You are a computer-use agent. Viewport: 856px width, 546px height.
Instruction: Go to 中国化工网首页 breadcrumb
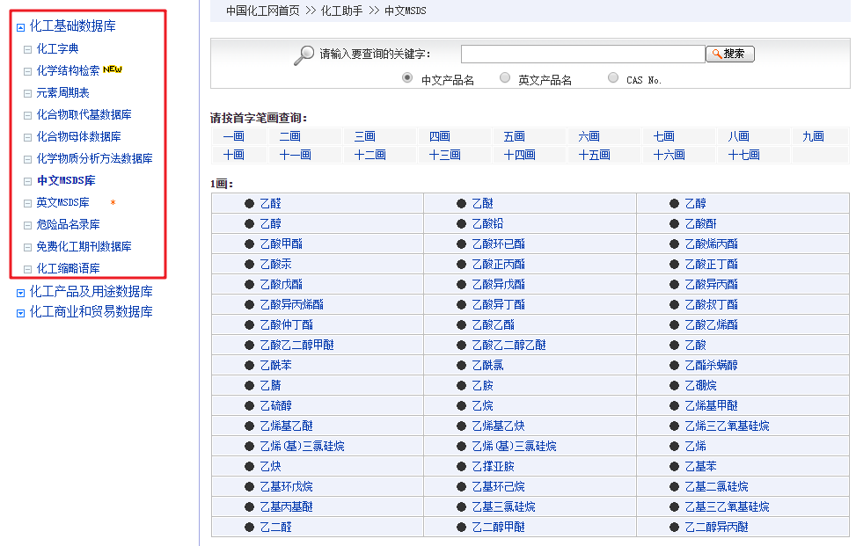pos(262,11)
